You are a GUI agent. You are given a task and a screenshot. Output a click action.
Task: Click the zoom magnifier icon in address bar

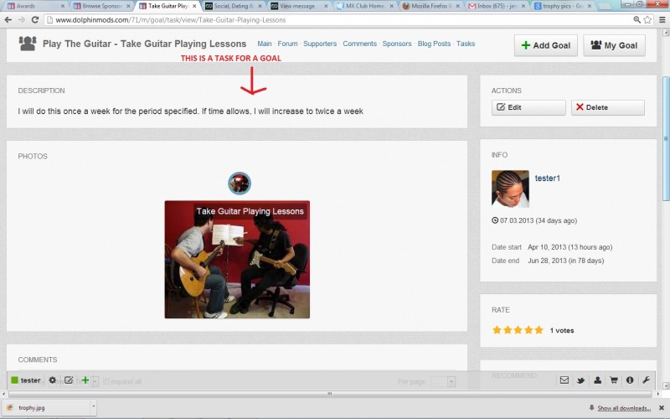(636, 19)
